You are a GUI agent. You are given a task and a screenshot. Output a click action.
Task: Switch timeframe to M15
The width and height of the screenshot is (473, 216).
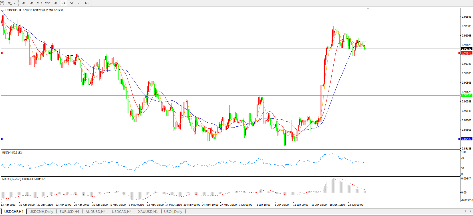pos(39,3)
